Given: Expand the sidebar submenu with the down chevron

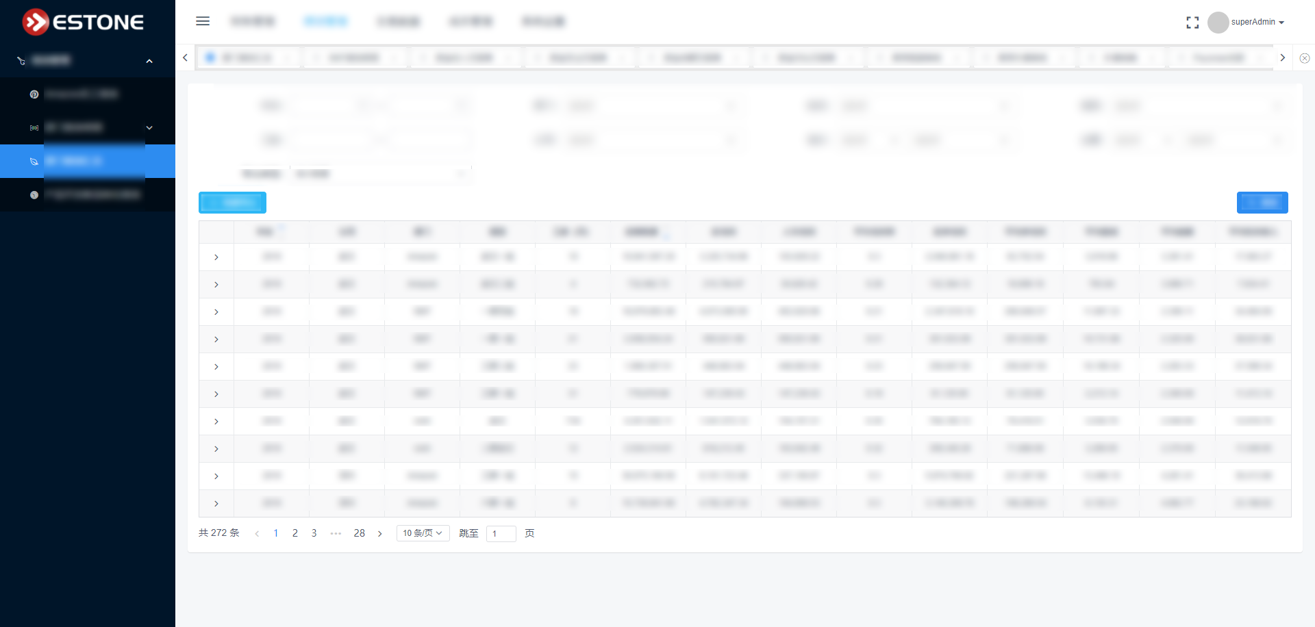Looking at the screenshot, I should tap(149, 128).
